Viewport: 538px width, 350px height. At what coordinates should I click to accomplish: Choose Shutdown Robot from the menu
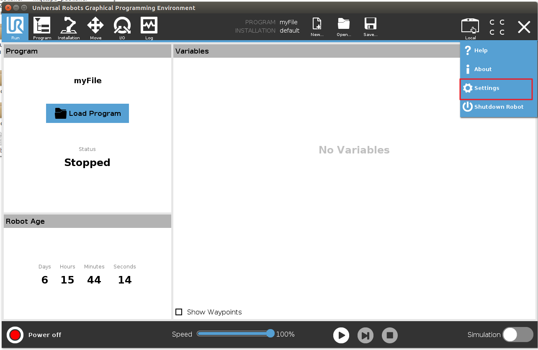coord(498,107)
